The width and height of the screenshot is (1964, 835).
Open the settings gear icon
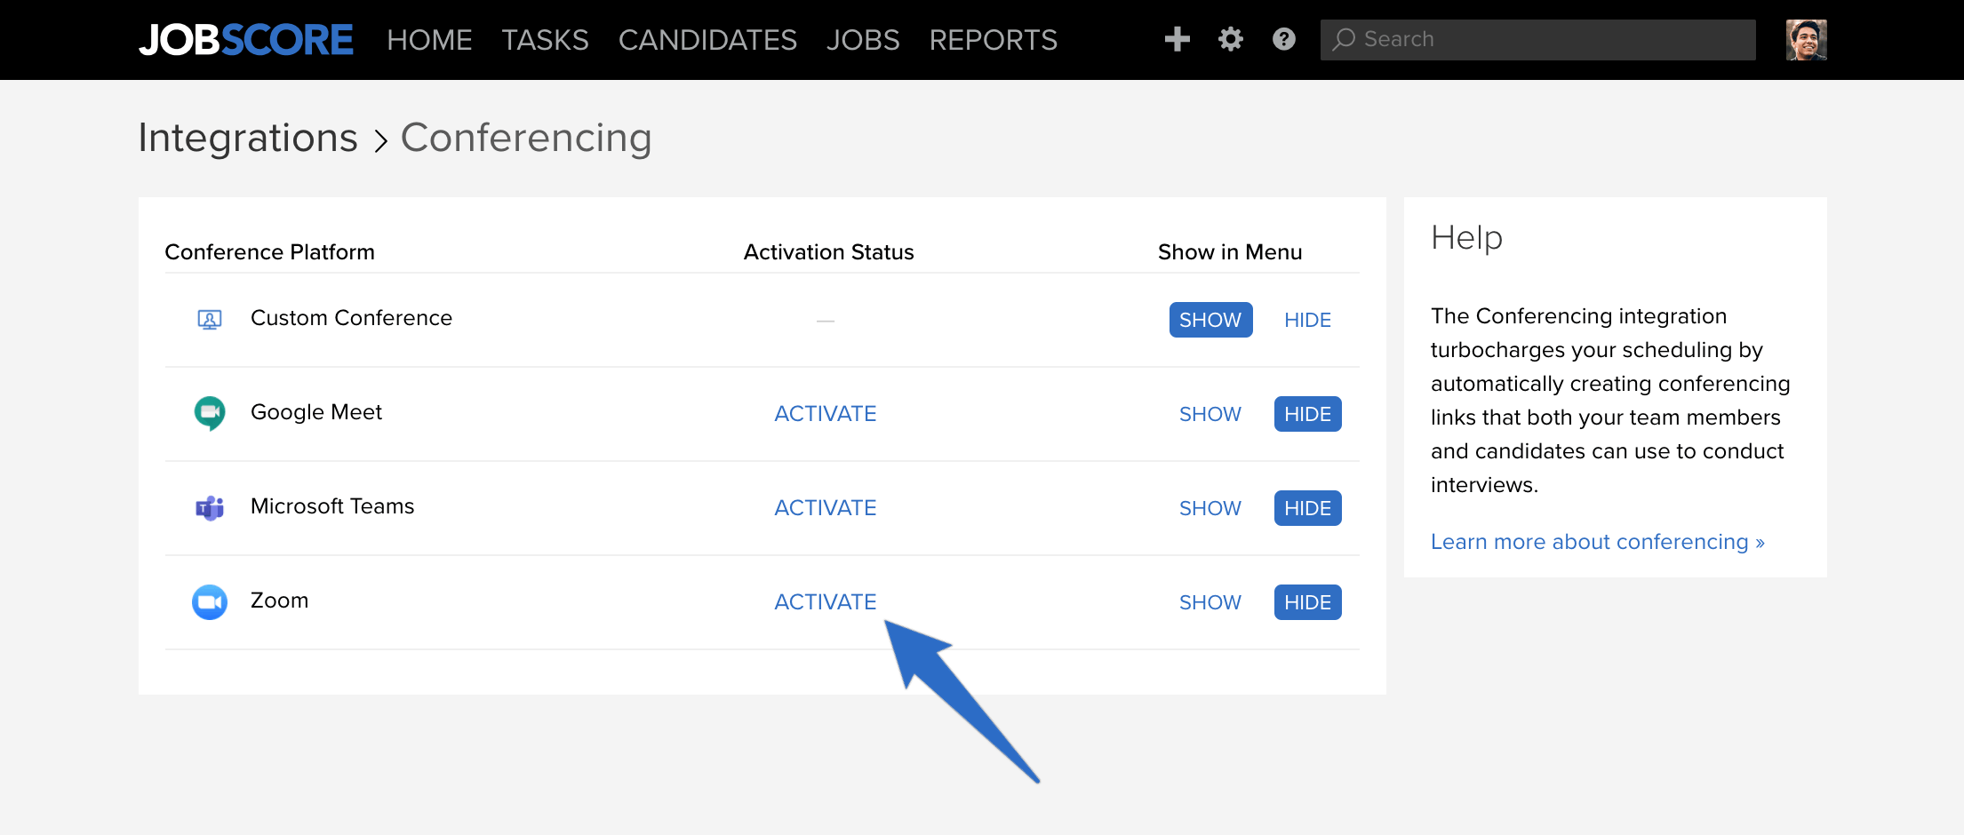[x=1231, y=39]
